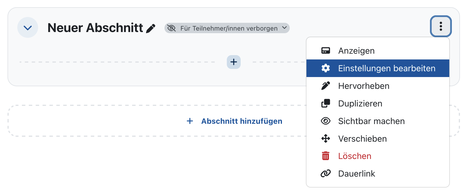Click the Duplizieren menu entry
The width and height of the screenshot is (464, 191).
360,103
